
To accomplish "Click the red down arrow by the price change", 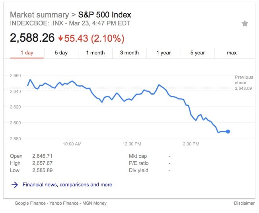I will point(60,39).
